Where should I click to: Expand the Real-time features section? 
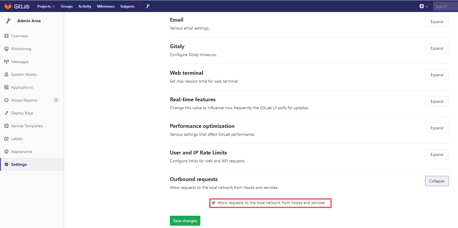437,101
